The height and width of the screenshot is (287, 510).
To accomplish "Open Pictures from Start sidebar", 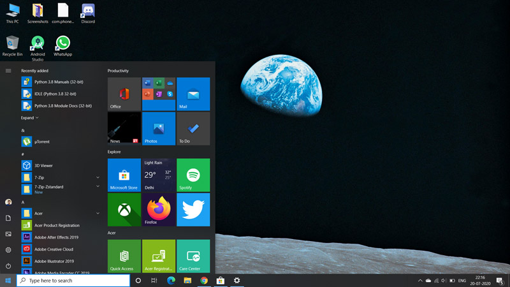I will (8, 234).
